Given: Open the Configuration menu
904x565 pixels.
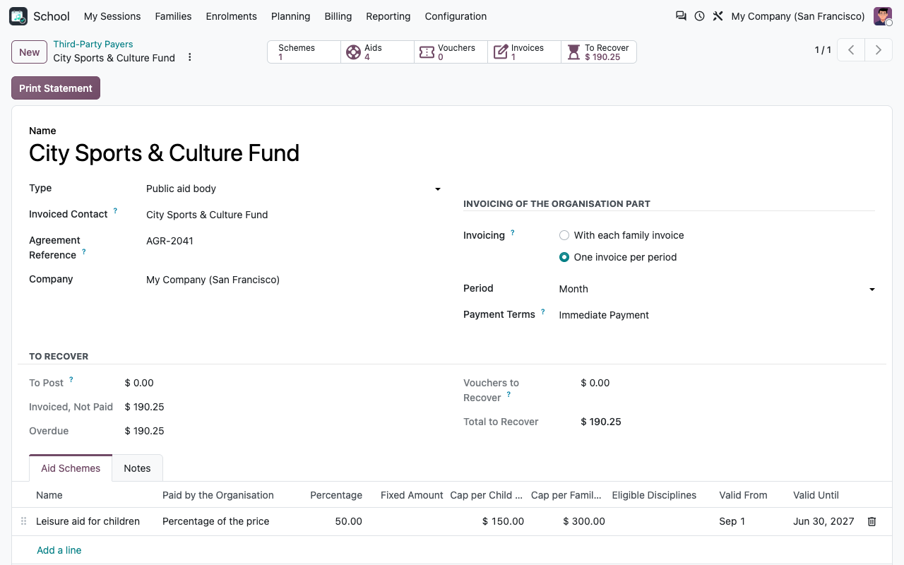Looking at the screenshot, I should click(456, 16).
